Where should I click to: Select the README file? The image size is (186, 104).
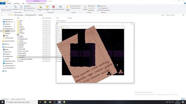point(21,45)
